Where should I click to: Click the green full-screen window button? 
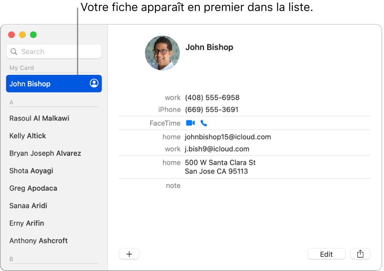click(33, 35)
